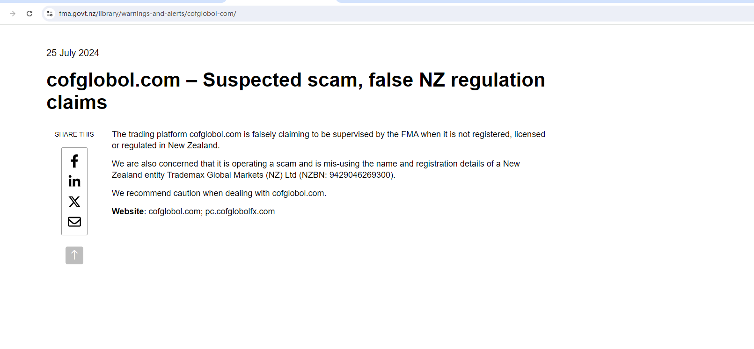Viewport: 754px width, 349px height.
Task: Click the grey back-to-top arrow button
Action: click(x=74, y=255)
